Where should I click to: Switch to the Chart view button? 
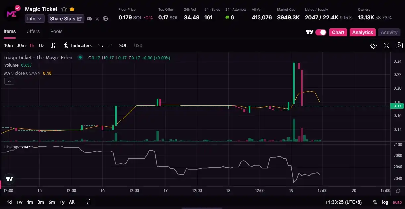point(338,32)
